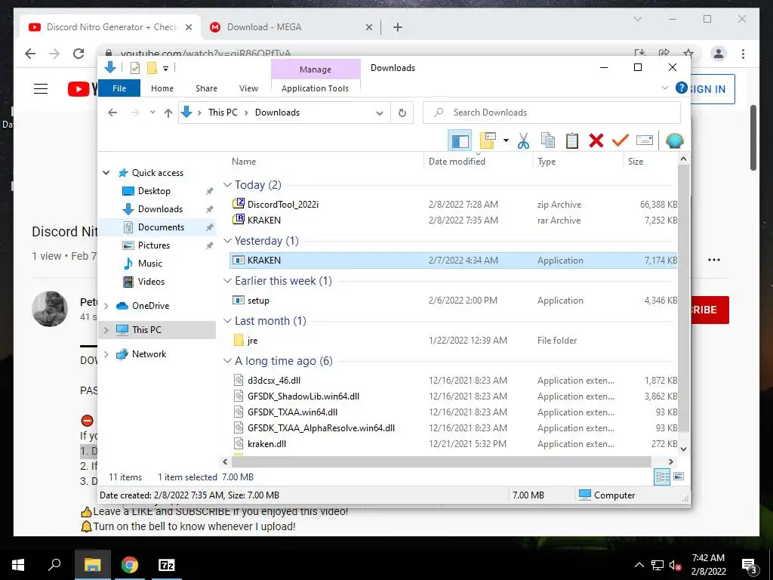Collapse the Quick access tree node
The image size is (773, 580).
click(106, 173)
